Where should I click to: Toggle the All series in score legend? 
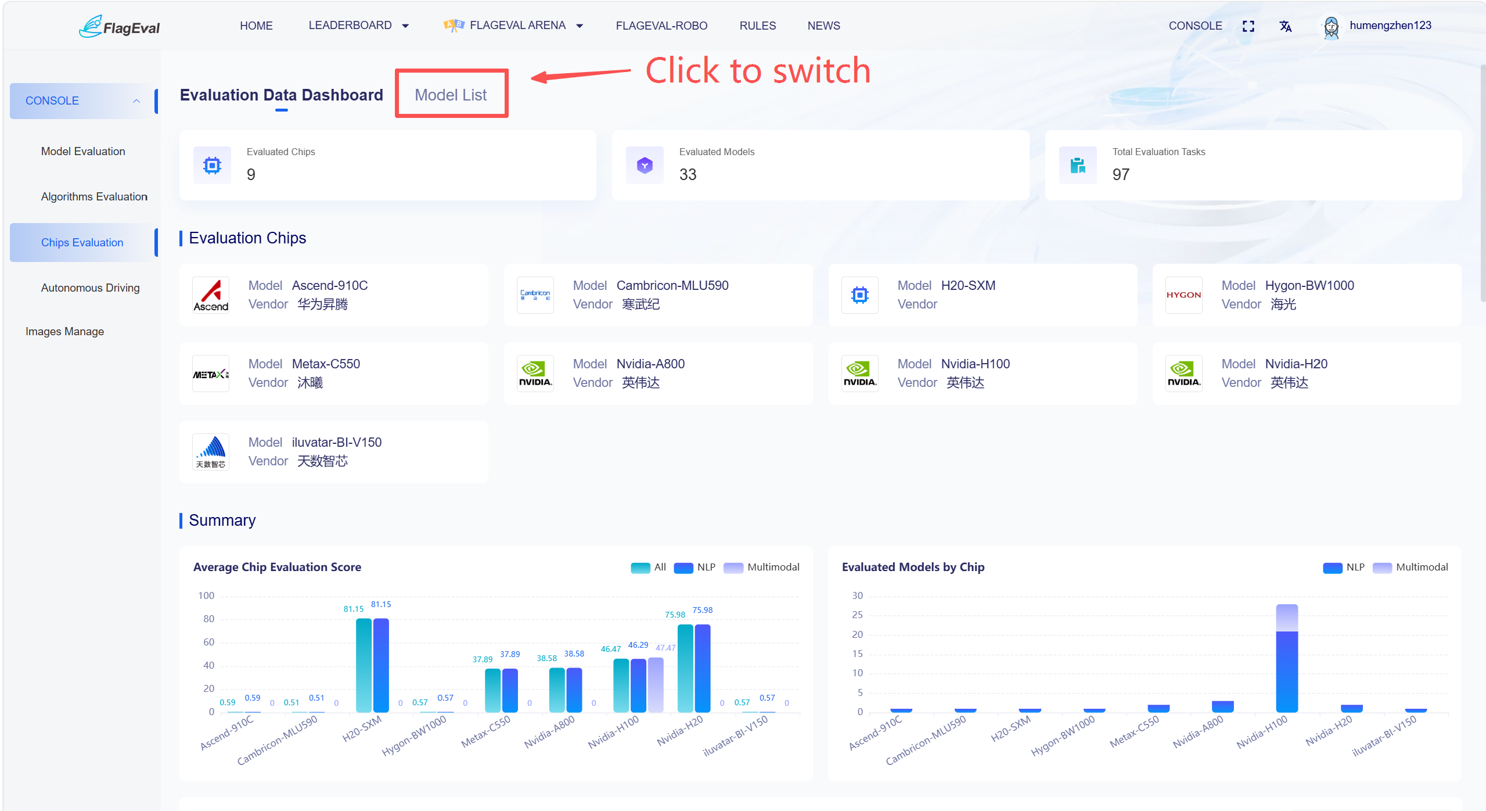coord(649,568)
